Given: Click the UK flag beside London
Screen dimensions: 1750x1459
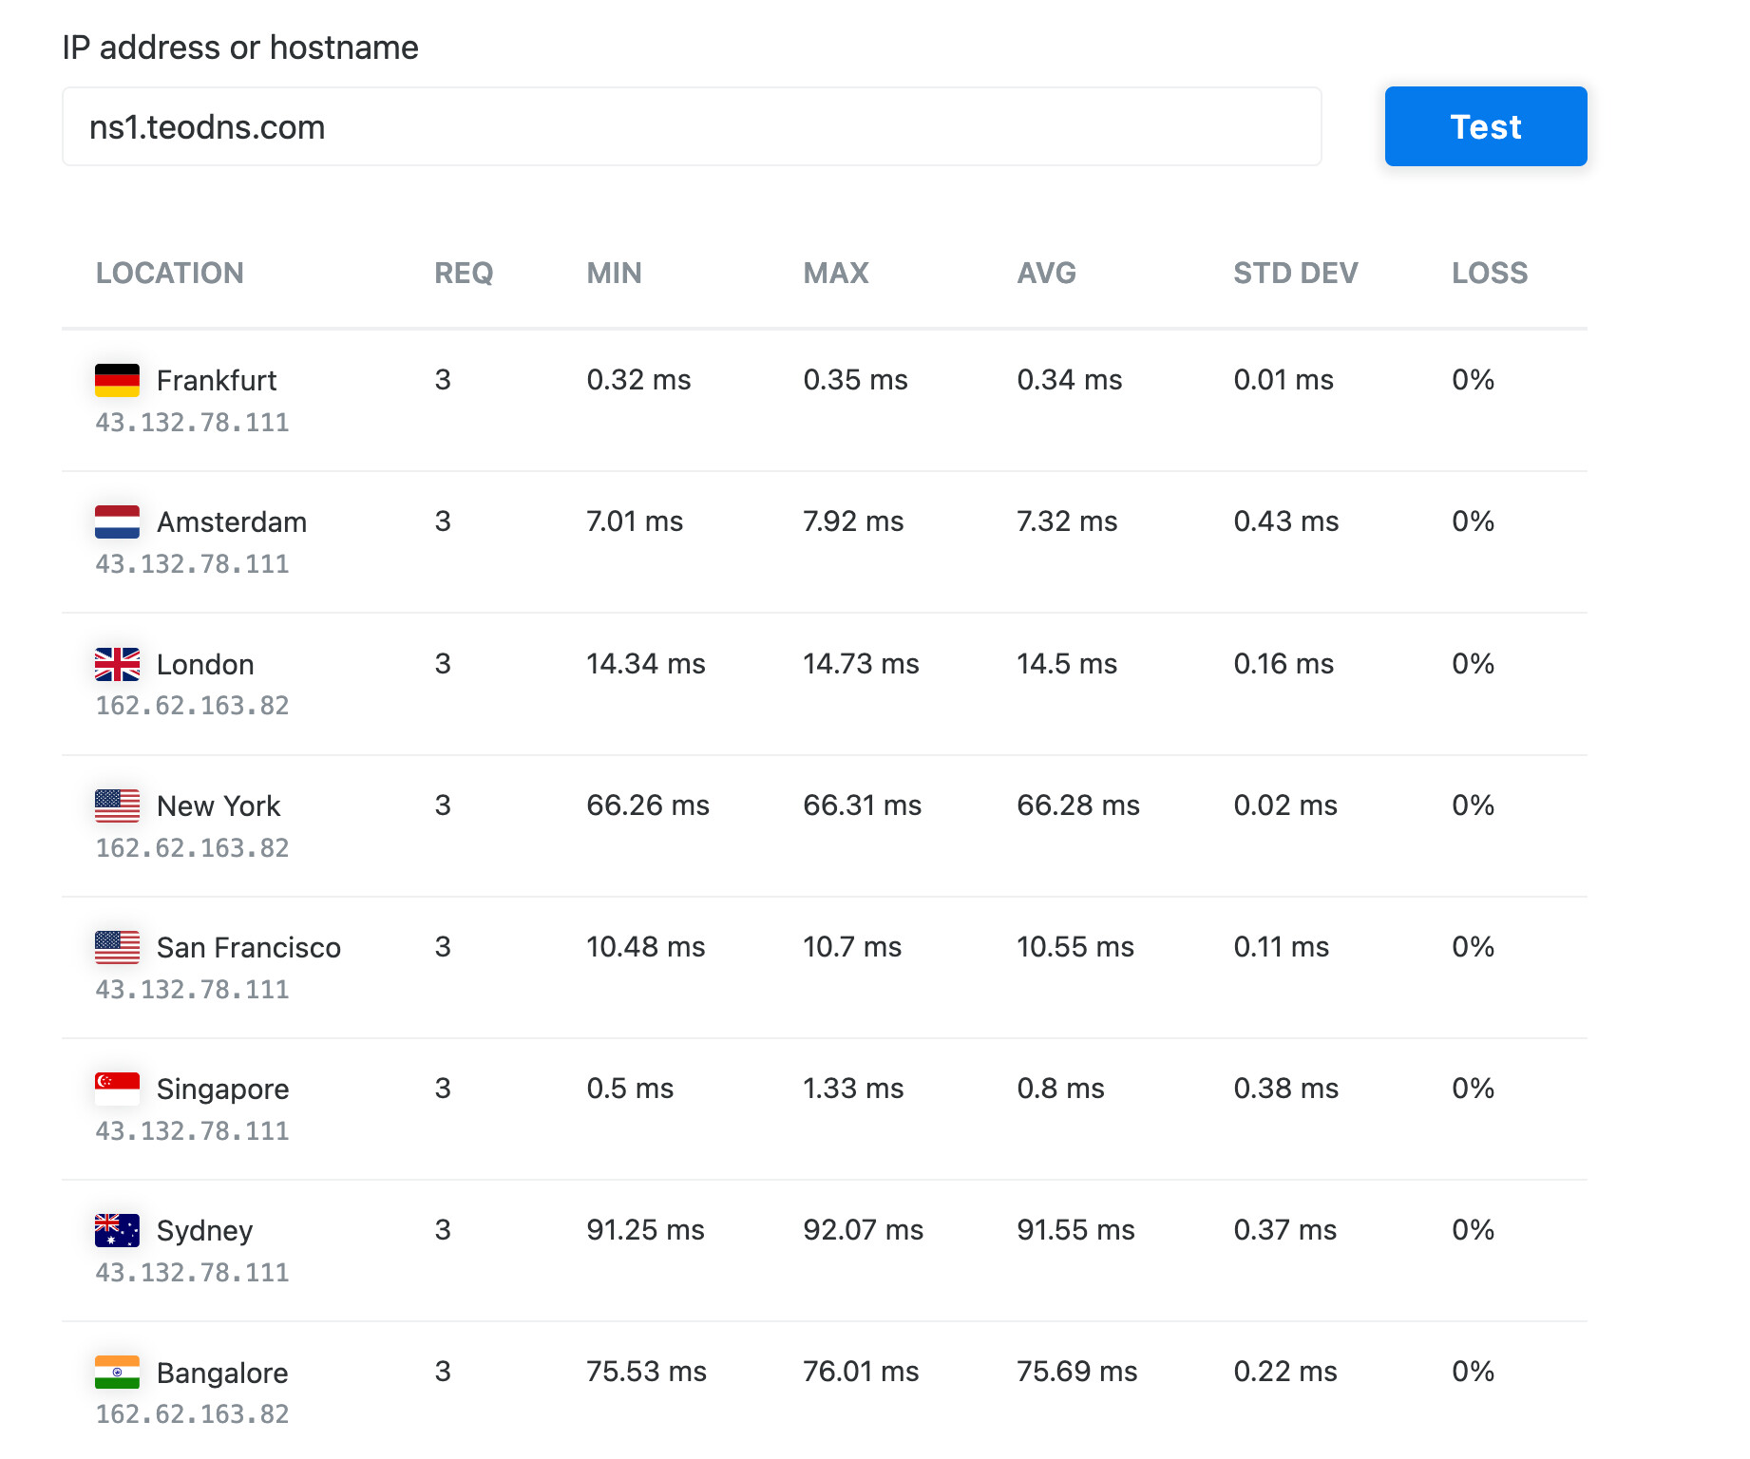Looking at the screenshot, I should click(117, 664).
